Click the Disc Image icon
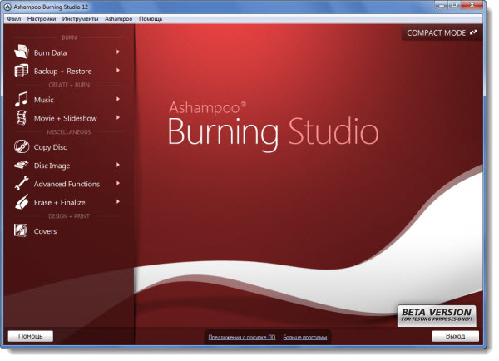The image size is (499, 361). tap(22, 165)
